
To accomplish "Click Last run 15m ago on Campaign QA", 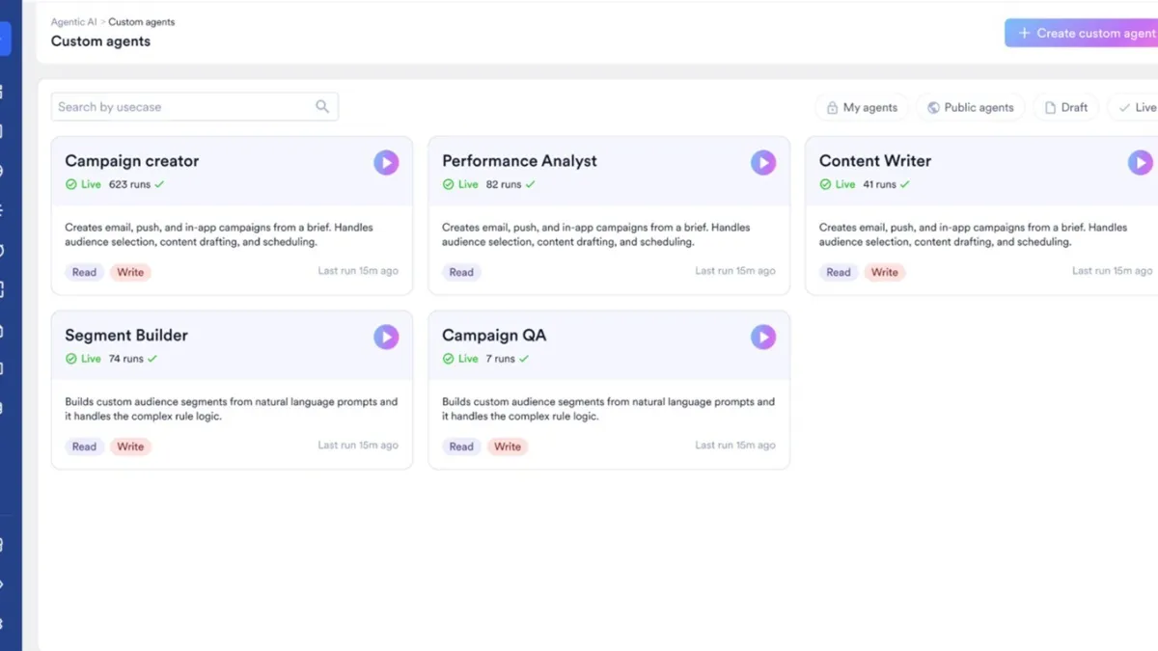I will pyautogui.click(x=735, y=446).
